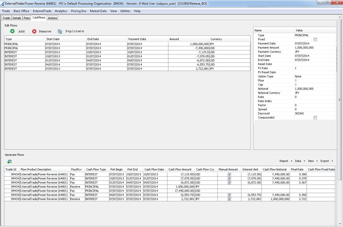Click the Start Date column header
The image size is (343, 227).
[x=66, y=39]
